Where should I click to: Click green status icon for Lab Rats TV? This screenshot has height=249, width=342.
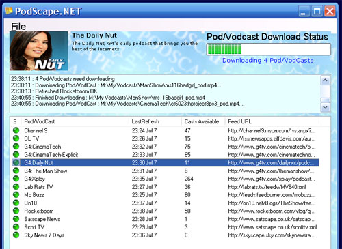(x=16, y=187)
